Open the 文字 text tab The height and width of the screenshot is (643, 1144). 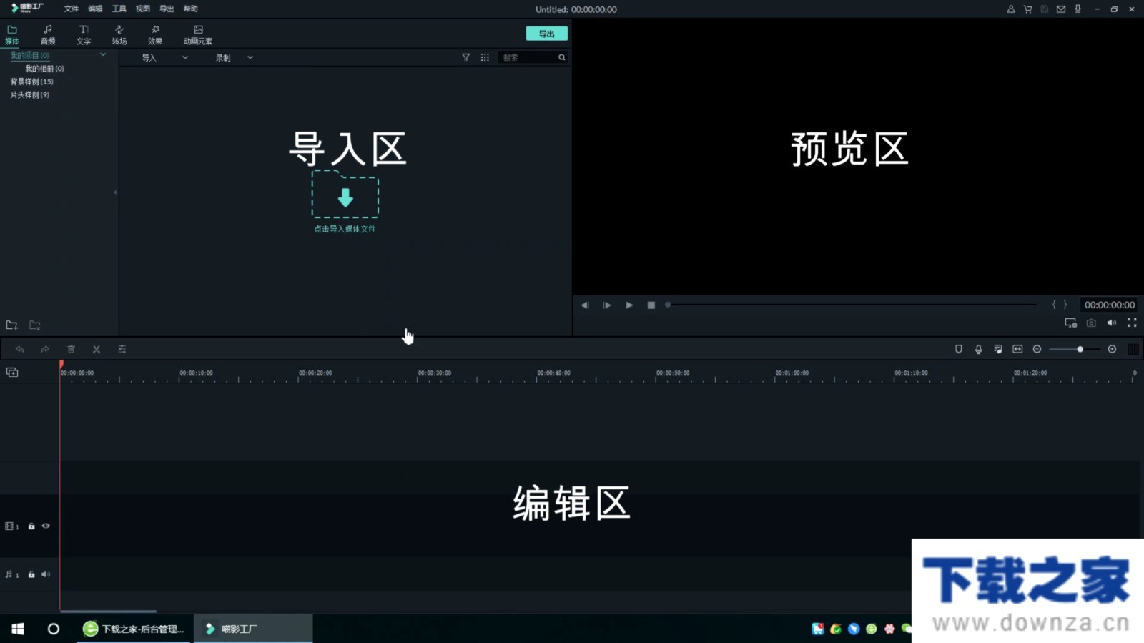84,35
